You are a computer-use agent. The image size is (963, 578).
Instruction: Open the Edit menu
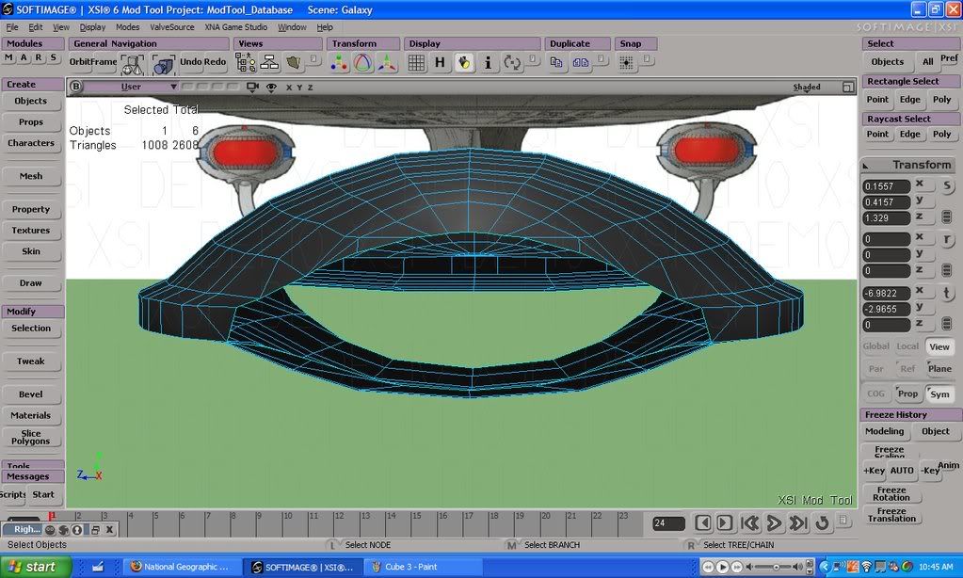click(x=36, y=27)
